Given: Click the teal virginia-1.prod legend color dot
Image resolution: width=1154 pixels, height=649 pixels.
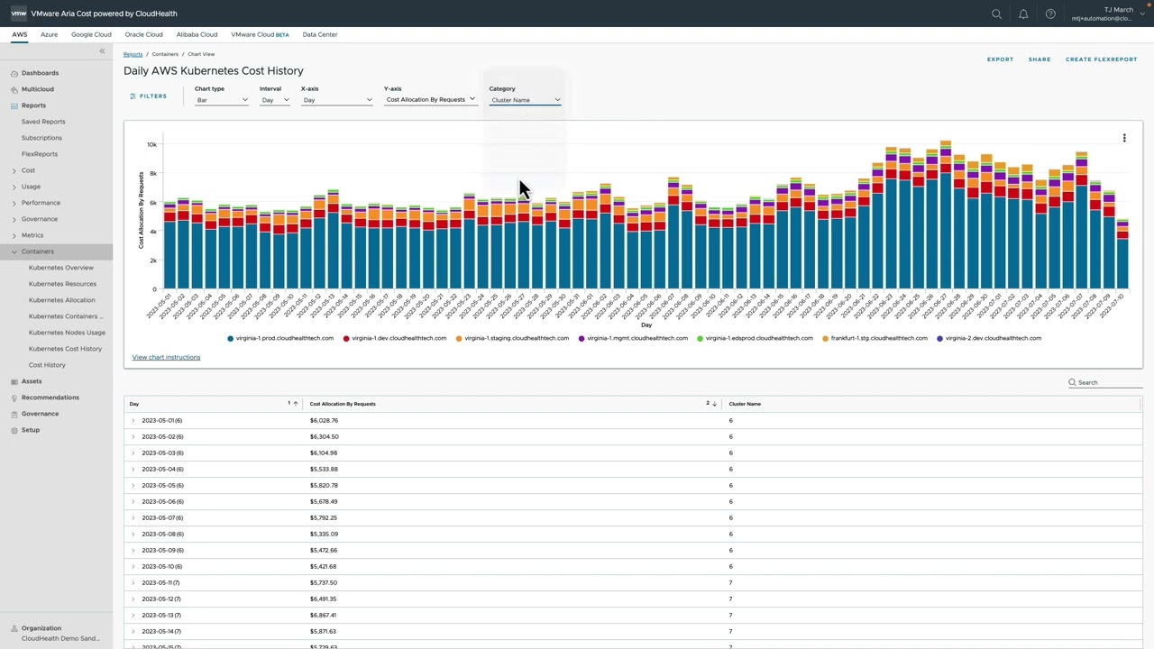Looking at the screenshot, I should click(x=231, y=338).
